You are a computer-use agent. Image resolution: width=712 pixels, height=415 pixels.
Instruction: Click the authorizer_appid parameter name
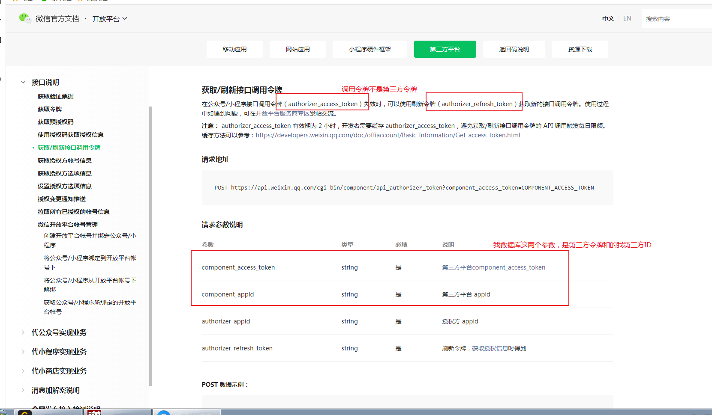tap(226, 321)
